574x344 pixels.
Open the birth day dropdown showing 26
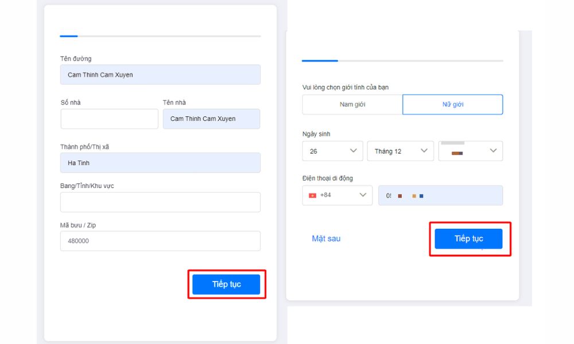332,151
